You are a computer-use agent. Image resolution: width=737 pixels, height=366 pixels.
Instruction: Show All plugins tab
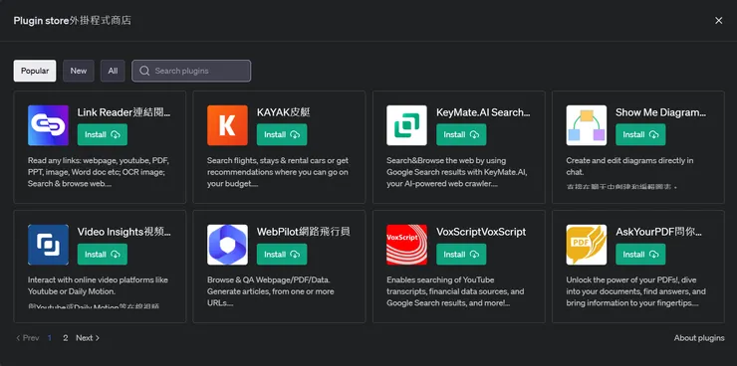coord(113,71)
